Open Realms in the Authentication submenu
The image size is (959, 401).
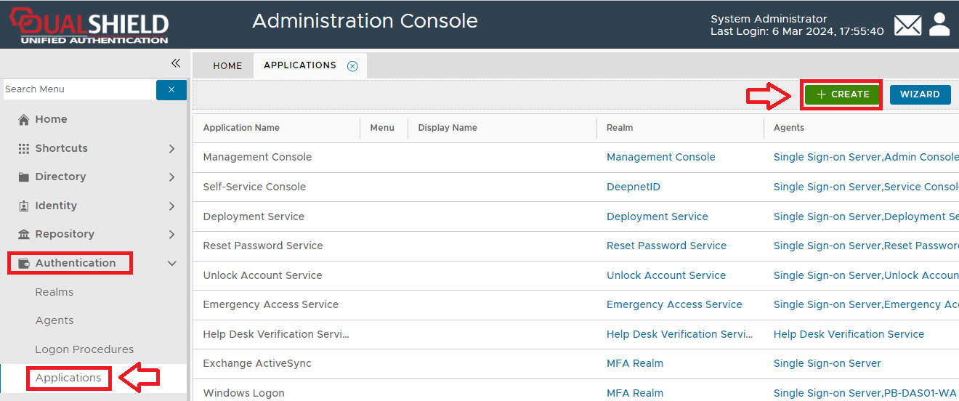(54, 292)
